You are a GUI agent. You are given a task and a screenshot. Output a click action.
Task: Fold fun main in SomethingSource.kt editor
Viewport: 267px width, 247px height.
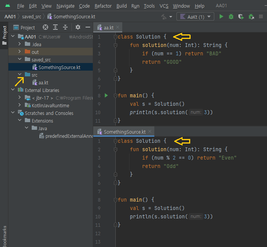115,200
